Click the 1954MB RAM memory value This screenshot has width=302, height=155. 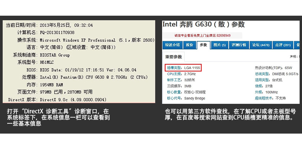[x=52, y=85]
